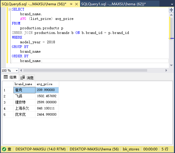Screen dimensions: 175x153
Task: Select row header 3 in results
Action: (x=8, y=102)
